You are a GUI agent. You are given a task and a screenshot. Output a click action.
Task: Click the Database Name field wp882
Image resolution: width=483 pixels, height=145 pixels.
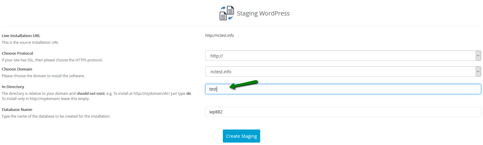click(x=343, y=112)
